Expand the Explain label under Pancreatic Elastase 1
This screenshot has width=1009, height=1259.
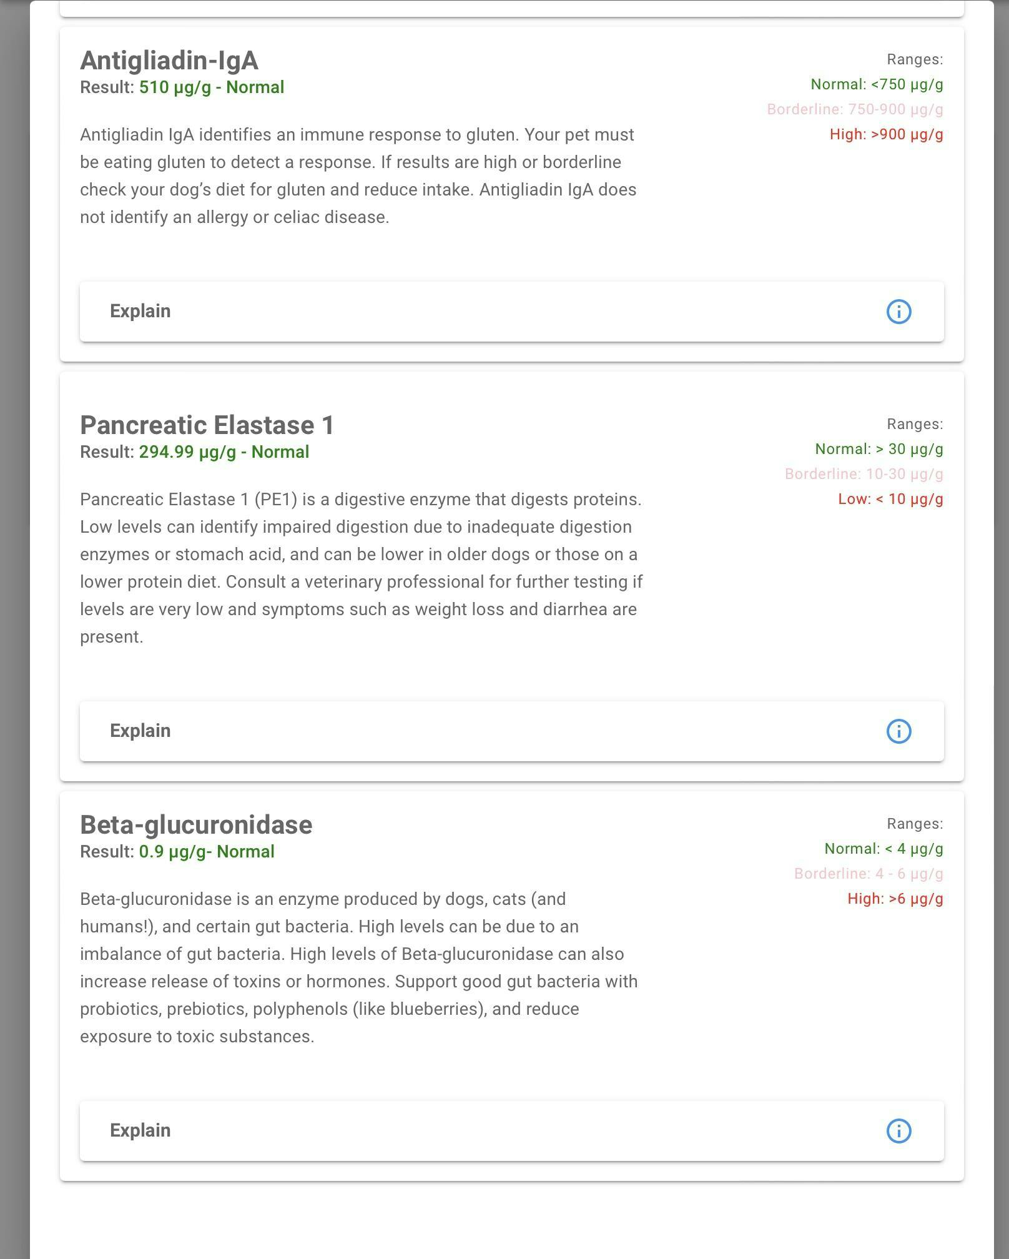tap(140, 731)
